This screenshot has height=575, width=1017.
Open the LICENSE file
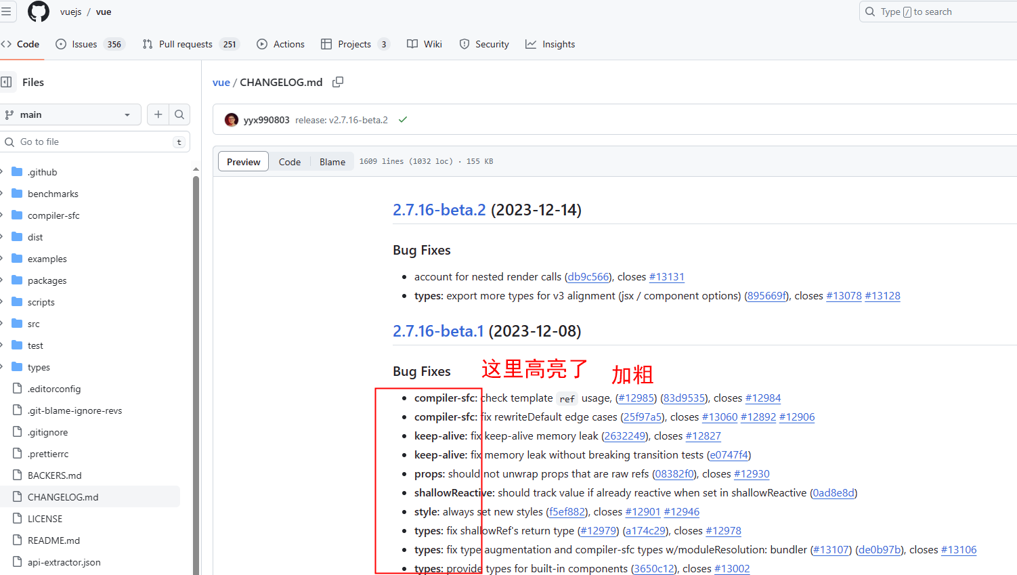click(45, 519)
